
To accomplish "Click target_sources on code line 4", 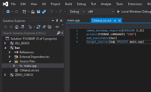I will click(x=98, y=42).
